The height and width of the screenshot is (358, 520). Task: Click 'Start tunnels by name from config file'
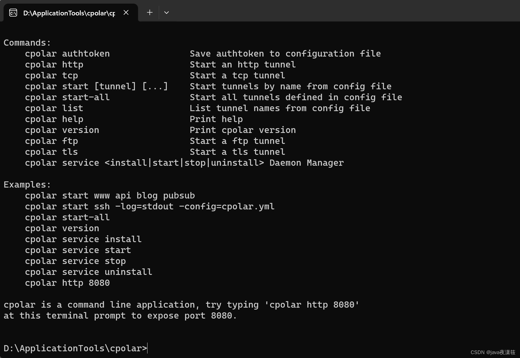[291, 86]
